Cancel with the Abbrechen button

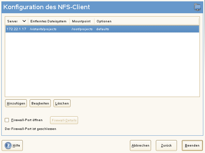[x=140, y=146]
